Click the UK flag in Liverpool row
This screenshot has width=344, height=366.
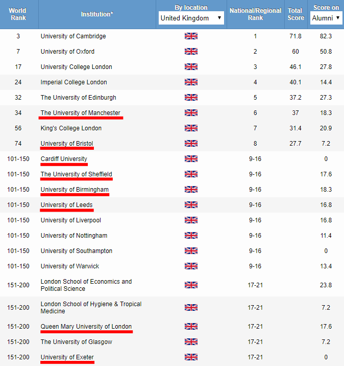click(191, 220)
